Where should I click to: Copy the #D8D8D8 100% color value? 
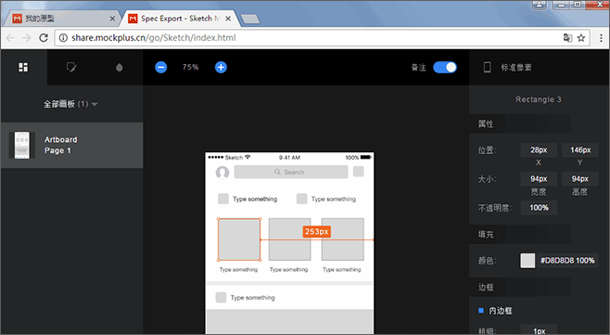pos(567,260)
